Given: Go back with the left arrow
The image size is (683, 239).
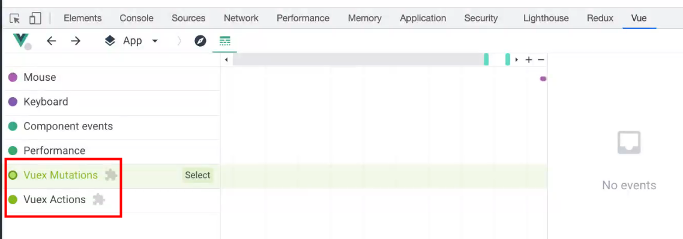Looking at the screenshot, I should [x=52, y=41].
